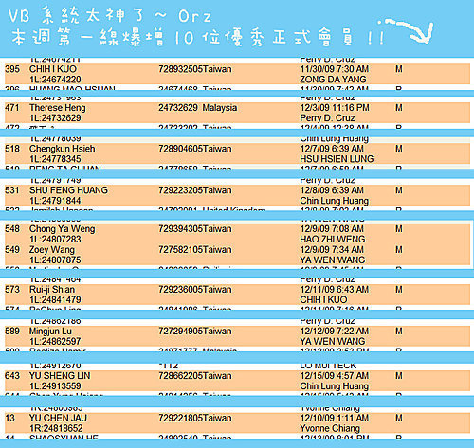Viewport: 474px width, 448px height.
Task: Click the M status in Zoey Wang row
Action: tap(399, 250)
